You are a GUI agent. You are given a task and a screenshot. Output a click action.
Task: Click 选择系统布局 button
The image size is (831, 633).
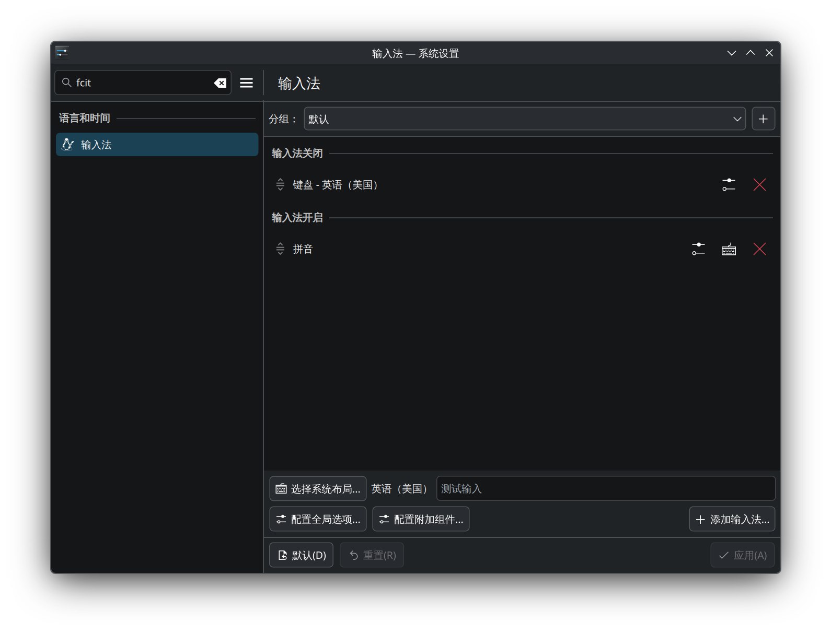click(318, 489)
